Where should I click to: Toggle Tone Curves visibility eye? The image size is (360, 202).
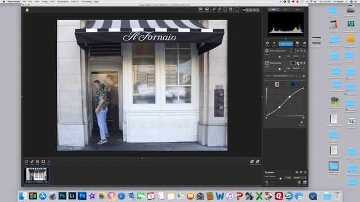pyautogui.click(x=298, y=63)
